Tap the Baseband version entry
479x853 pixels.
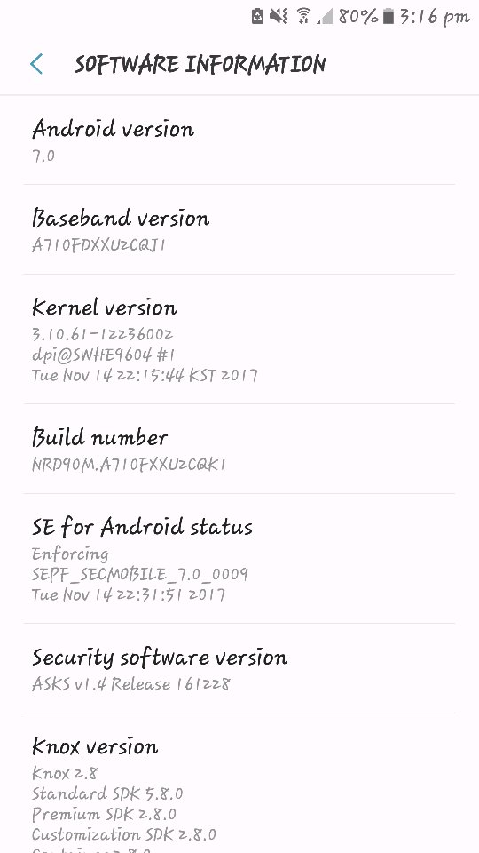239,229
